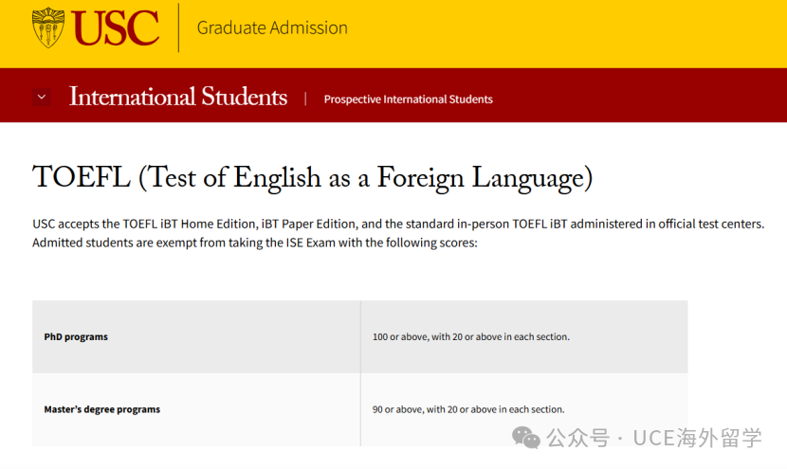Open the Graduate Admission link
This screenshot has height=469, width=787.
272,27
